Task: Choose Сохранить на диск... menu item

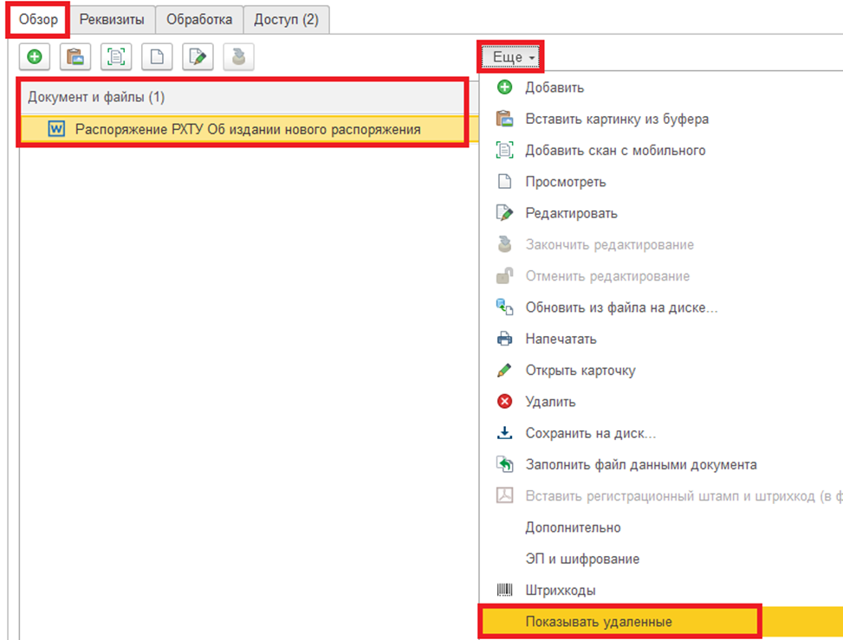Action: 590,433
